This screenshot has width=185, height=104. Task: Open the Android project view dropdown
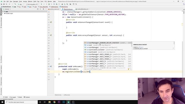7,9
